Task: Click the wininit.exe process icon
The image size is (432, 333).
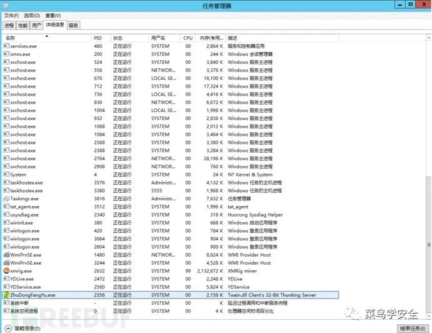Action: pos(6,223)
